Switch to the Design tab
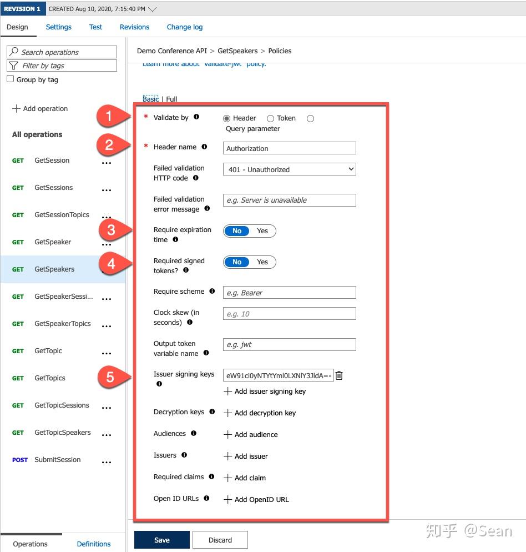Screen dimensions: 526x552 (x=17, y=27)
